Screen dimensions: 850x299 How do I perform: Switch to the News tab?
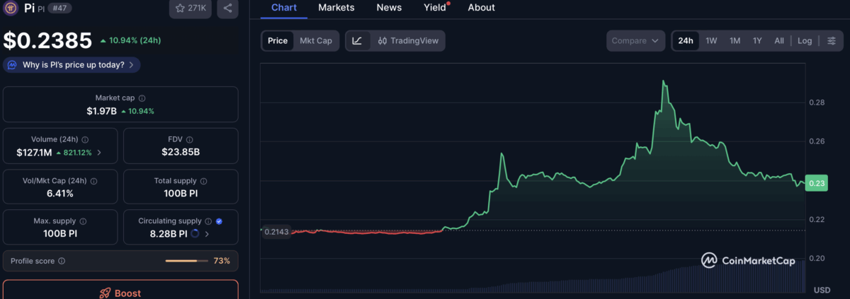point(389,8)
